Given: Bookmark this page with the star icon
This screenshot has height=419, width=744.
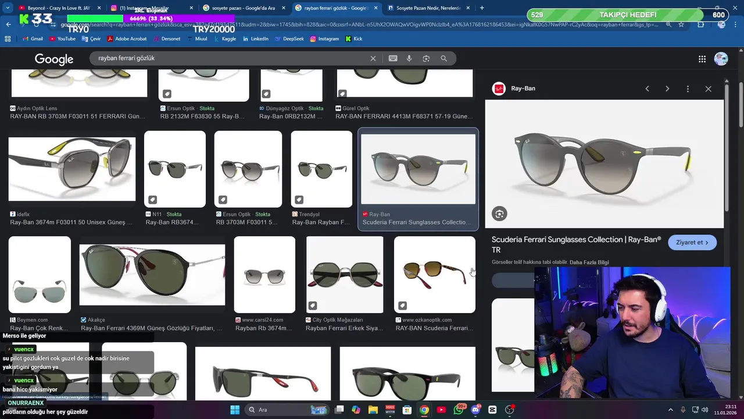Looking at the screenshot, I should pyautogui.click(x=681, y=24).
